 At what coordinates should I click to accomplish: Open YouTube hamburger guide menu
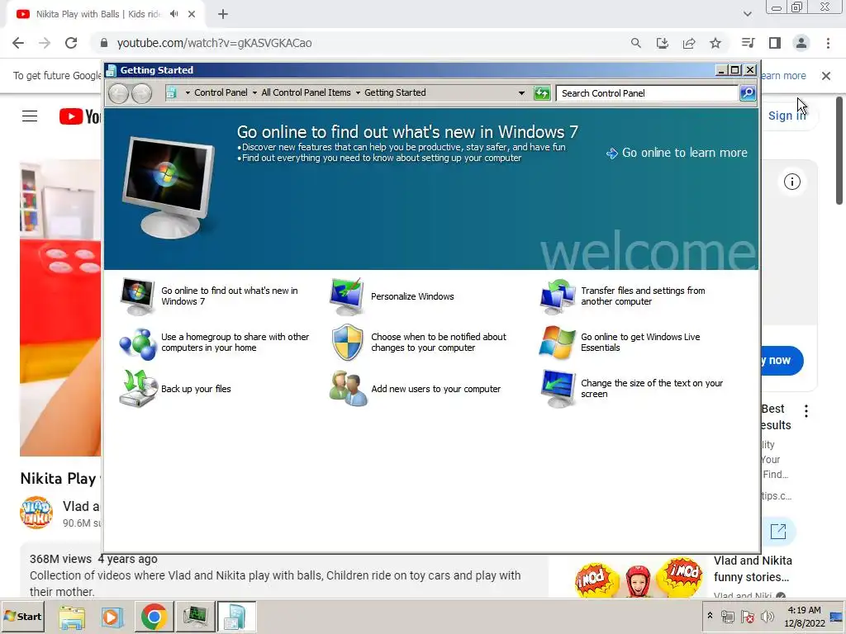coord(30,116)
